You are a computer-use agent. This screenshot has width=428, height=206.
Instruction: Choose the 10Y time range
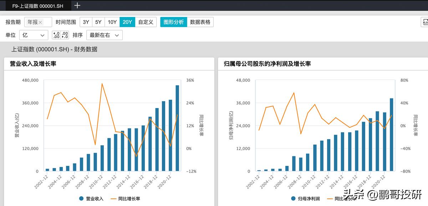click(x=112, y=22)
